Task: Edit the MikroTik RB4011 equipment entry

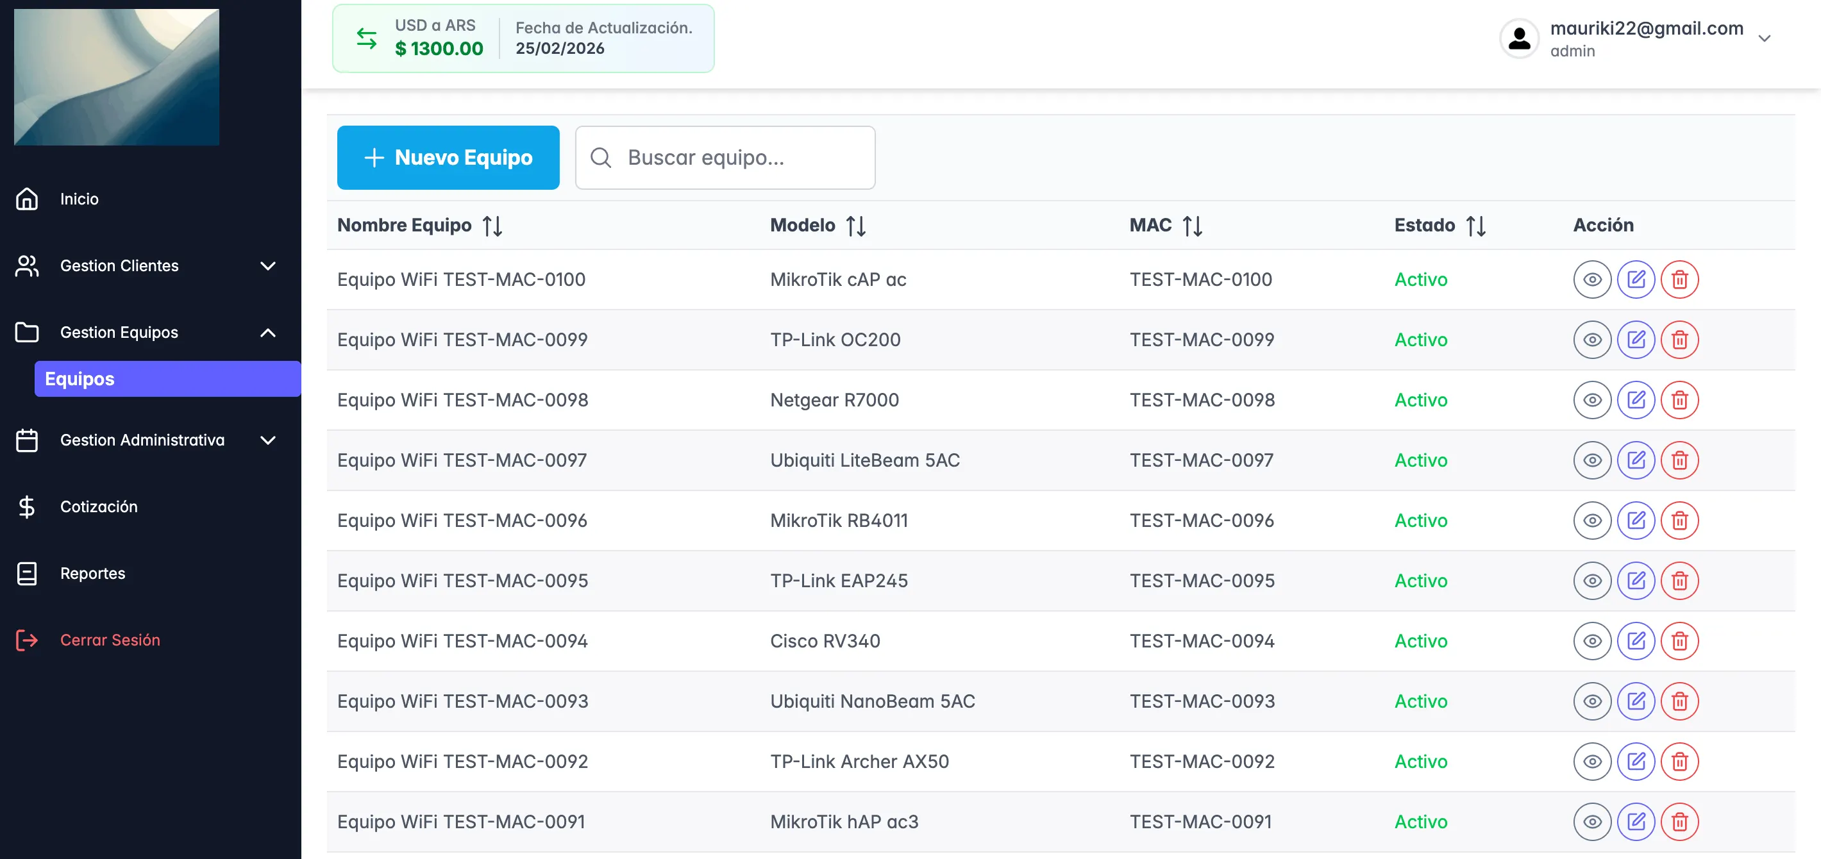Action: 1636,521
